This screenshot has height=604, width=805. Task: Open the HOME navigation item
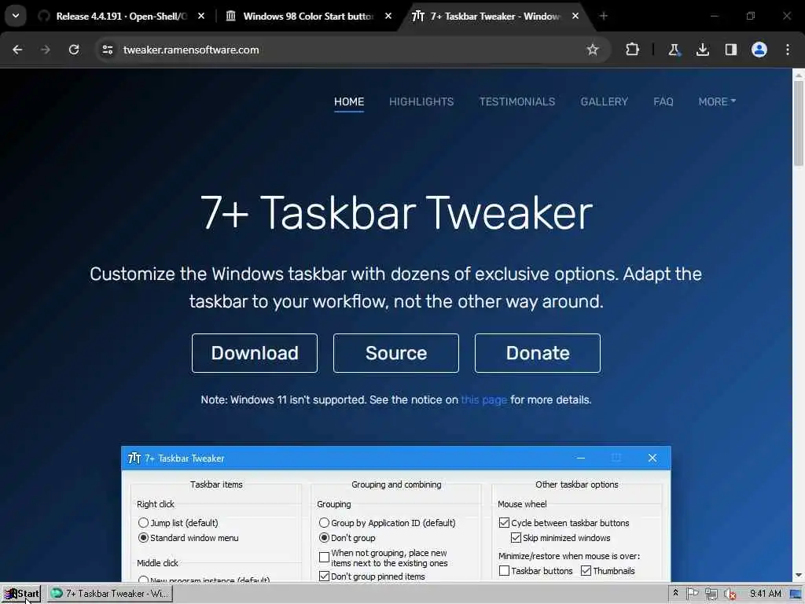(349, 101)
